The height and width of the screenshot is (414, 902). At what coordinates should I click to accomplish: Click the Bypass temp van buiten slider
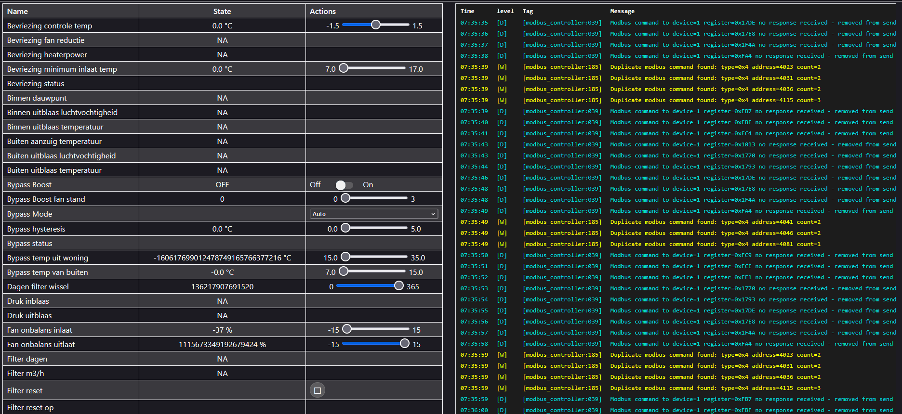(x=374, y=272)
